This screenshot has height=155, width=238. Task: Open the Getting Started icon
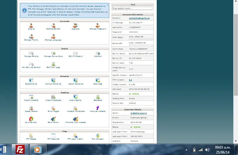pyautogui.click(x=53, y=26)
